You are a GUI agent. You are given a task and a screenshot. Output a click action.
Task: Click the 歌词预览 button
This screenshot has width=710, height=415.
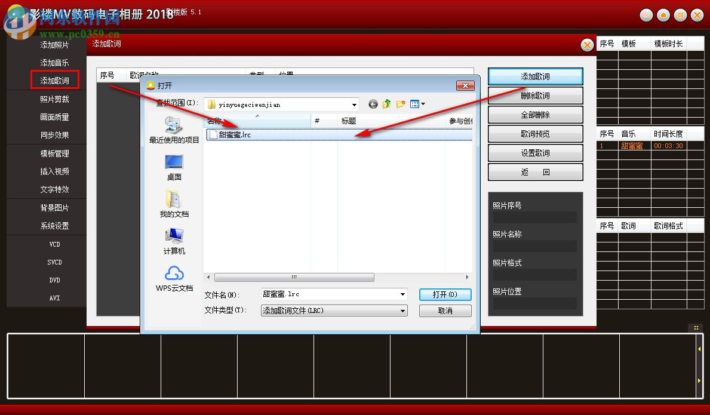535,134
